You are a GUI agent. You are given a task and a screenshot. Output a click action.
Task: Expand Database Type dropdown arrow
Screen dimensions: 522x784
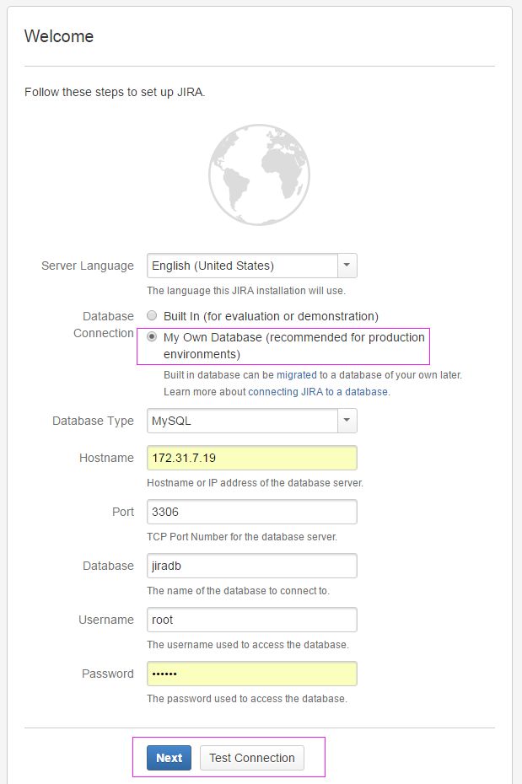point(347,421)
